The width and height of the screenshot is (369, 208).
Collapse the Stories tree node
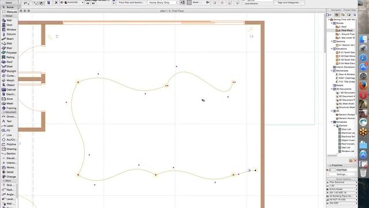click(x=332, y=23)
